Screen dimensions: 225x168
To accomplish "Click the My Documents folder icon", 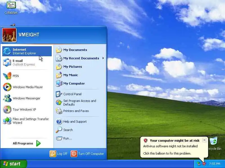I will click(x=59, y=50).
